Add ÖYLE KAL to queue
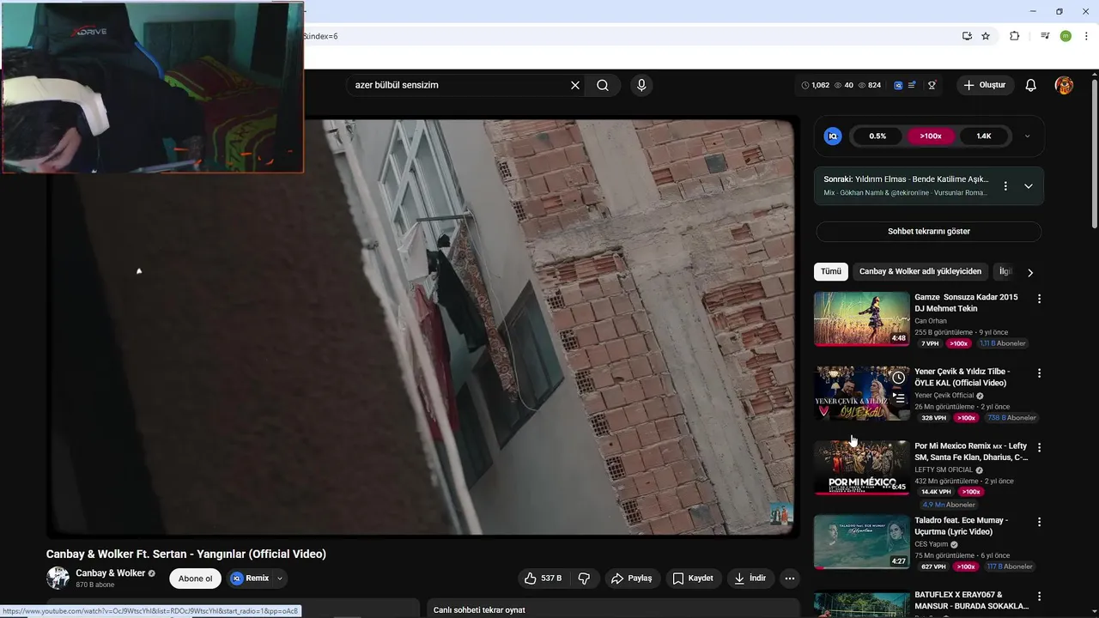This screenshot has width=1099, height=618. [x=898, y=398]
